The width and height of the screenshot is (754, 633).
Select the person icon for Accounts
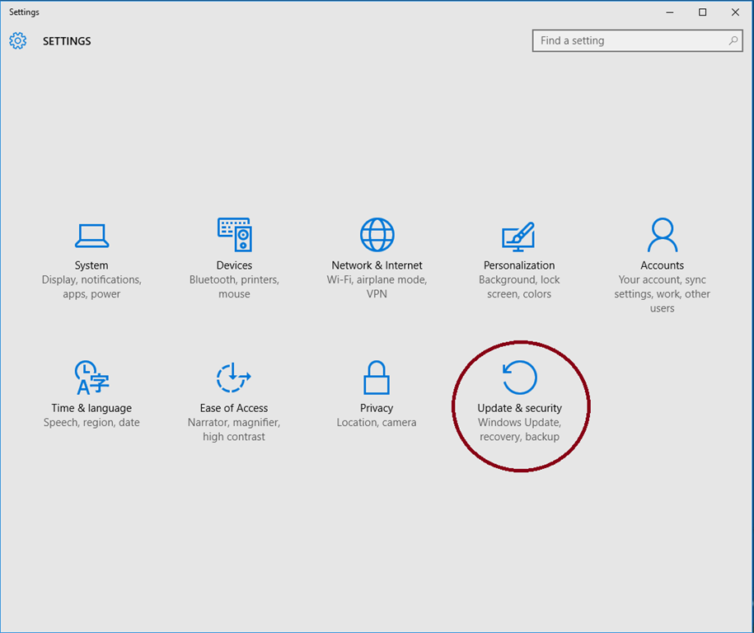pos(662,234)
